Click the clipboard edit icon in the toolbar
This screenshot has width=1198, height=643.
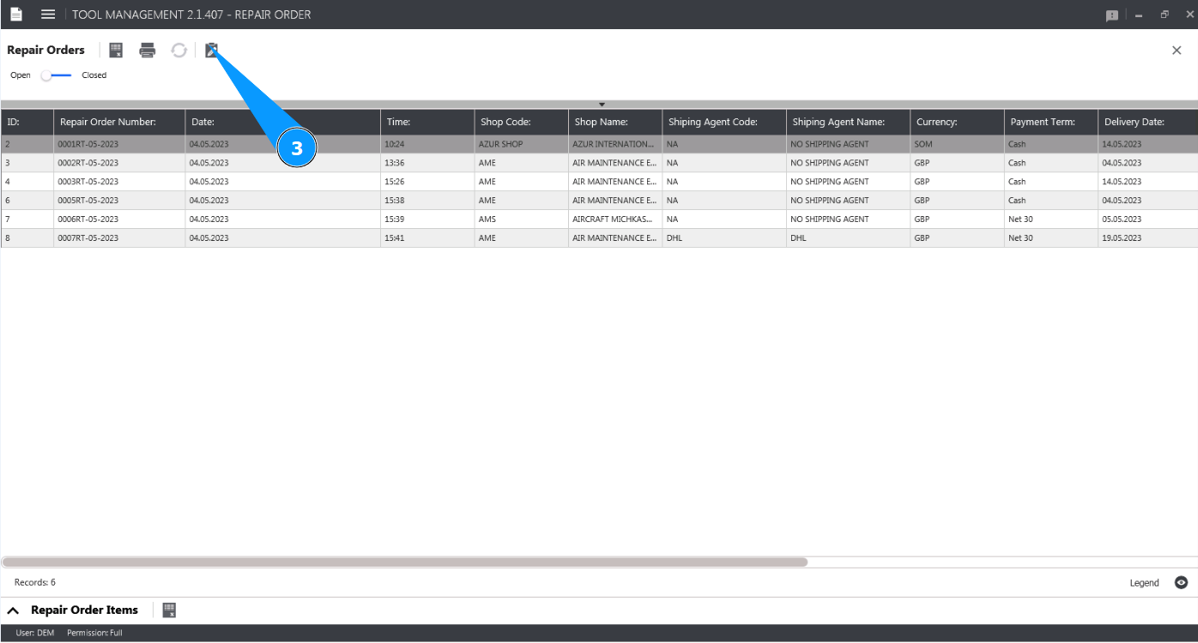click(x=211, y=51)
